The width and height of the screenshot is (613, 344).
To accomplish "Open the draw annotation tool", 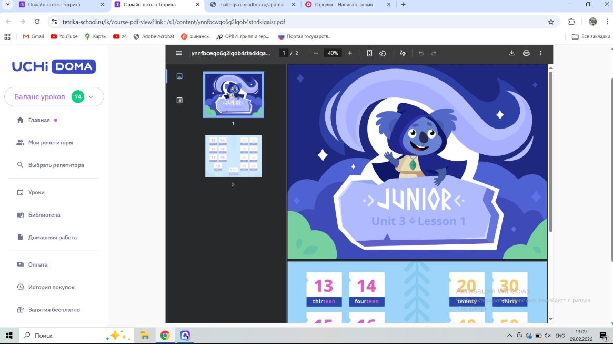I will pyautogui.click(x=403, y=53).
